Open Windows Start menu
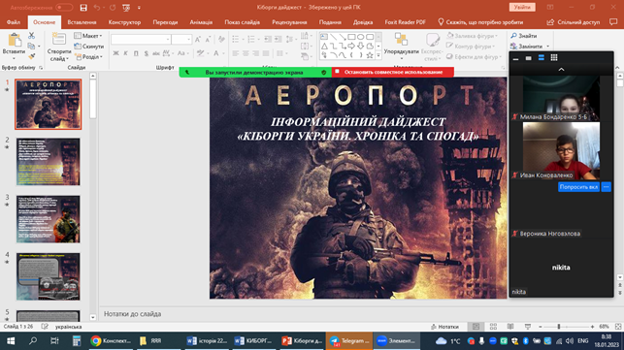 (11, 341)
